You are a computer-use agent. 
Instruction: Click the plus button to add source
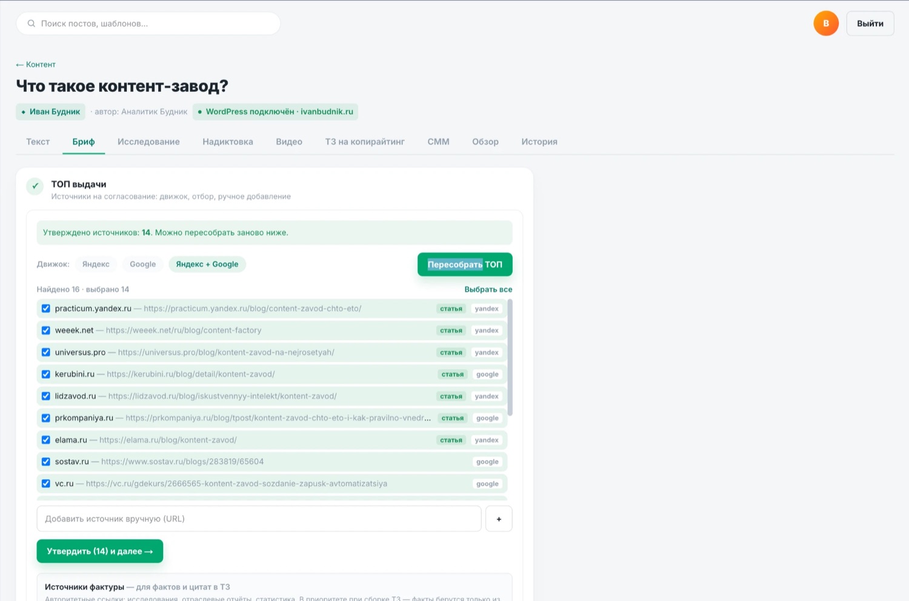(499, 519)
